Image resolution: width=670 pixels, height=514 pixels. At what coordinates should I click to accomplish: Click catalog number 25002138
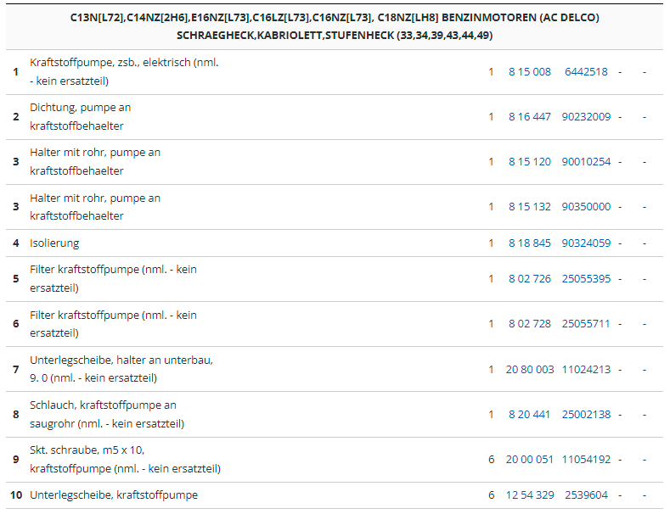click(586, 414)
